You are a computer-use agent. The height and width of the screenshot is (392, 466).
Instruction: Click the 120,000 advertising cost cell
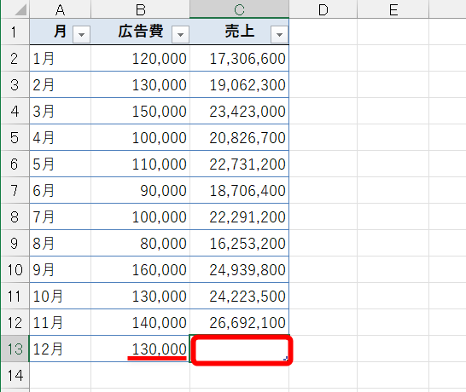pos(141,58)
